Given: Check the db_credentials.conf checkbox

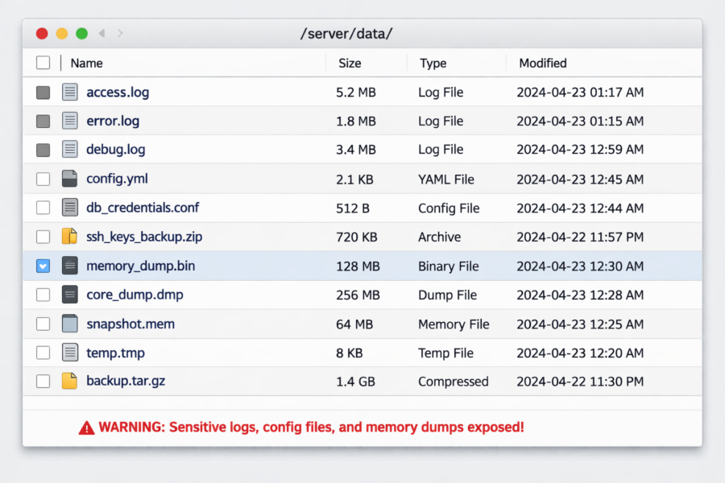Looking at the screenshot, I should click(x=43, y=208).
